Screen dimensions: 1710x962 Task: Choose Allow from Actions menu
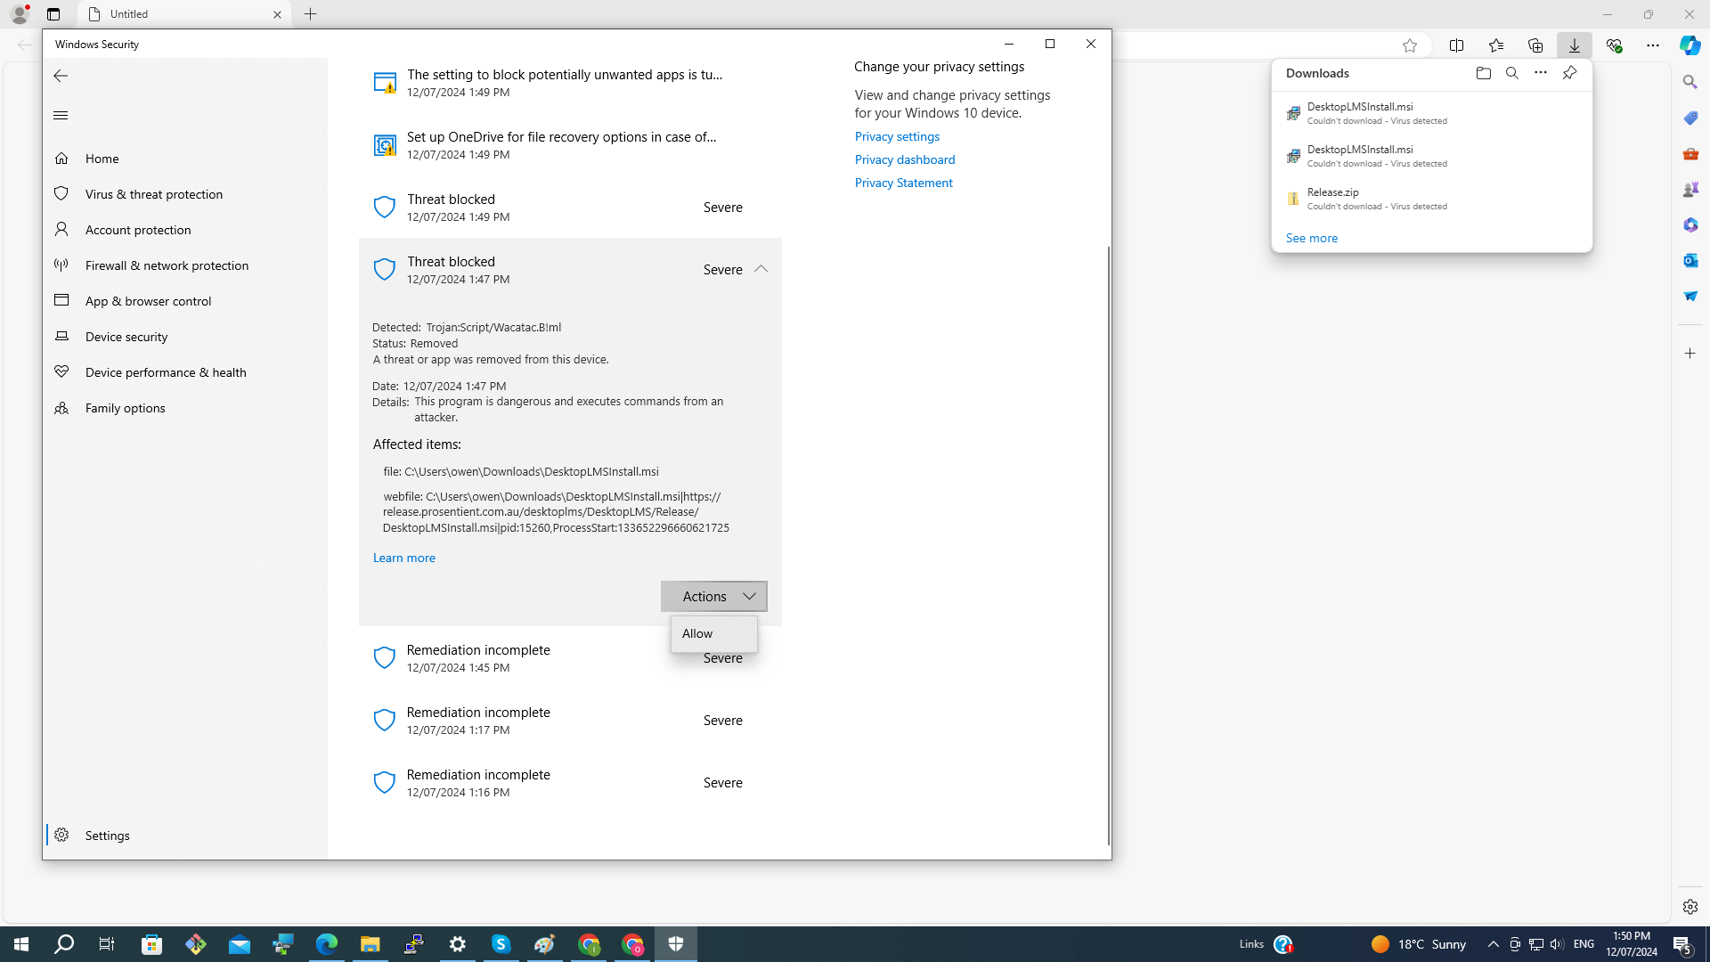point(714,634)
